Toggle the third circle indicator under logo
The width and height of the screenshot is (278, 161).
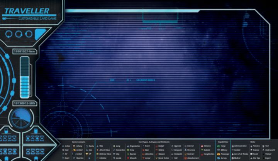click(x=28, y=34)
